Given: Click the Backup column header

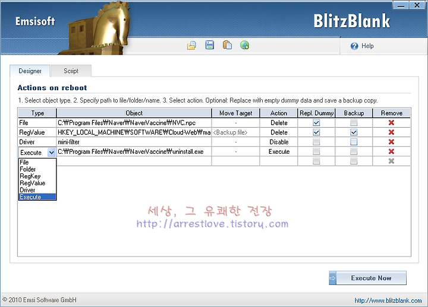Looking at the screenshot, I should point(354,113).
